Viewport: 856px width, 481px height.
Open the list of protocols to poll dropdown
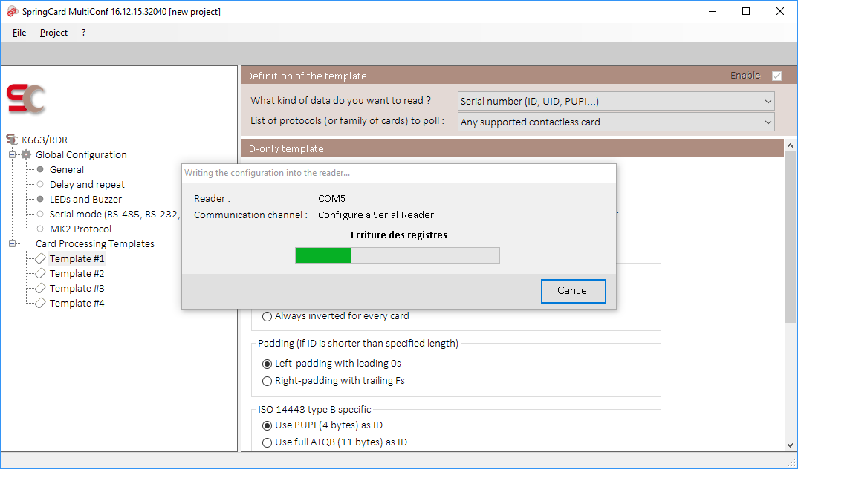point(616,122)
